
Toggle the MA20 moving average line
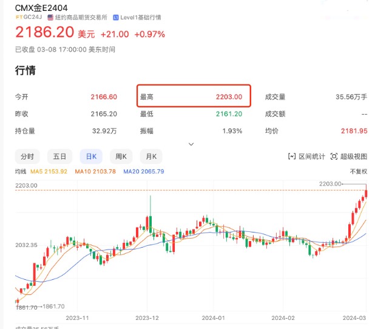click(144, 171)
